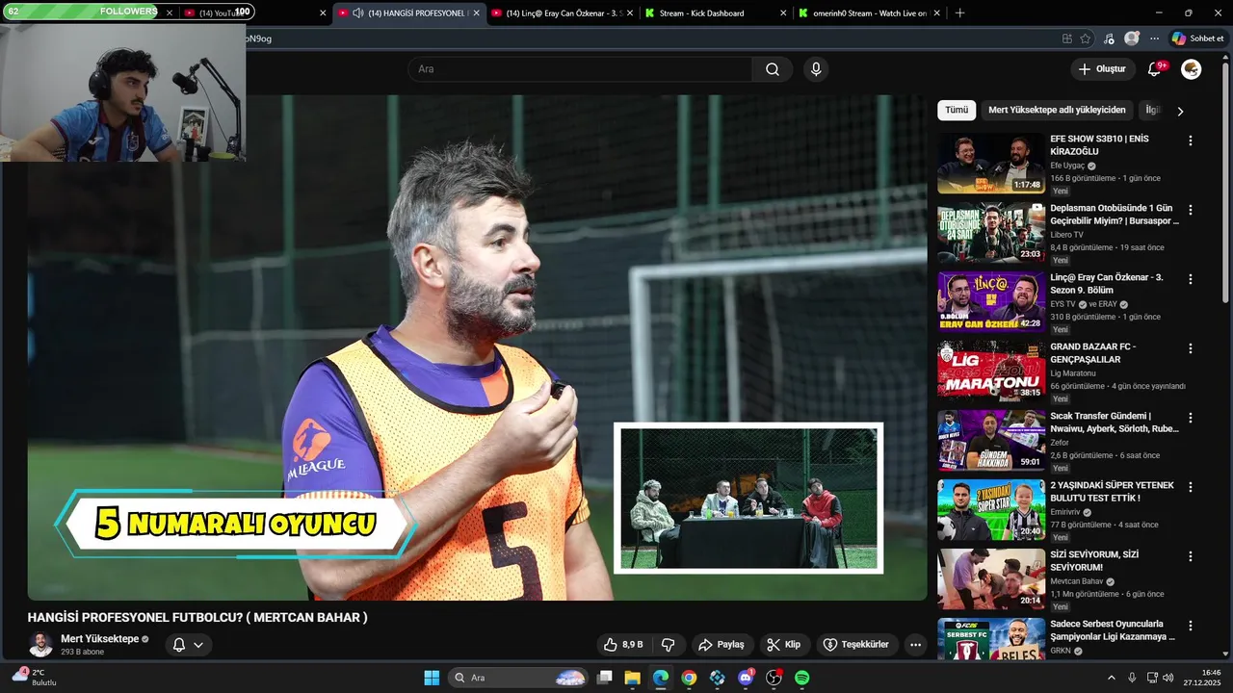Open options for Deplasman Otobüsünde video
The image size is (1233, 693).
click(1190, 210)
